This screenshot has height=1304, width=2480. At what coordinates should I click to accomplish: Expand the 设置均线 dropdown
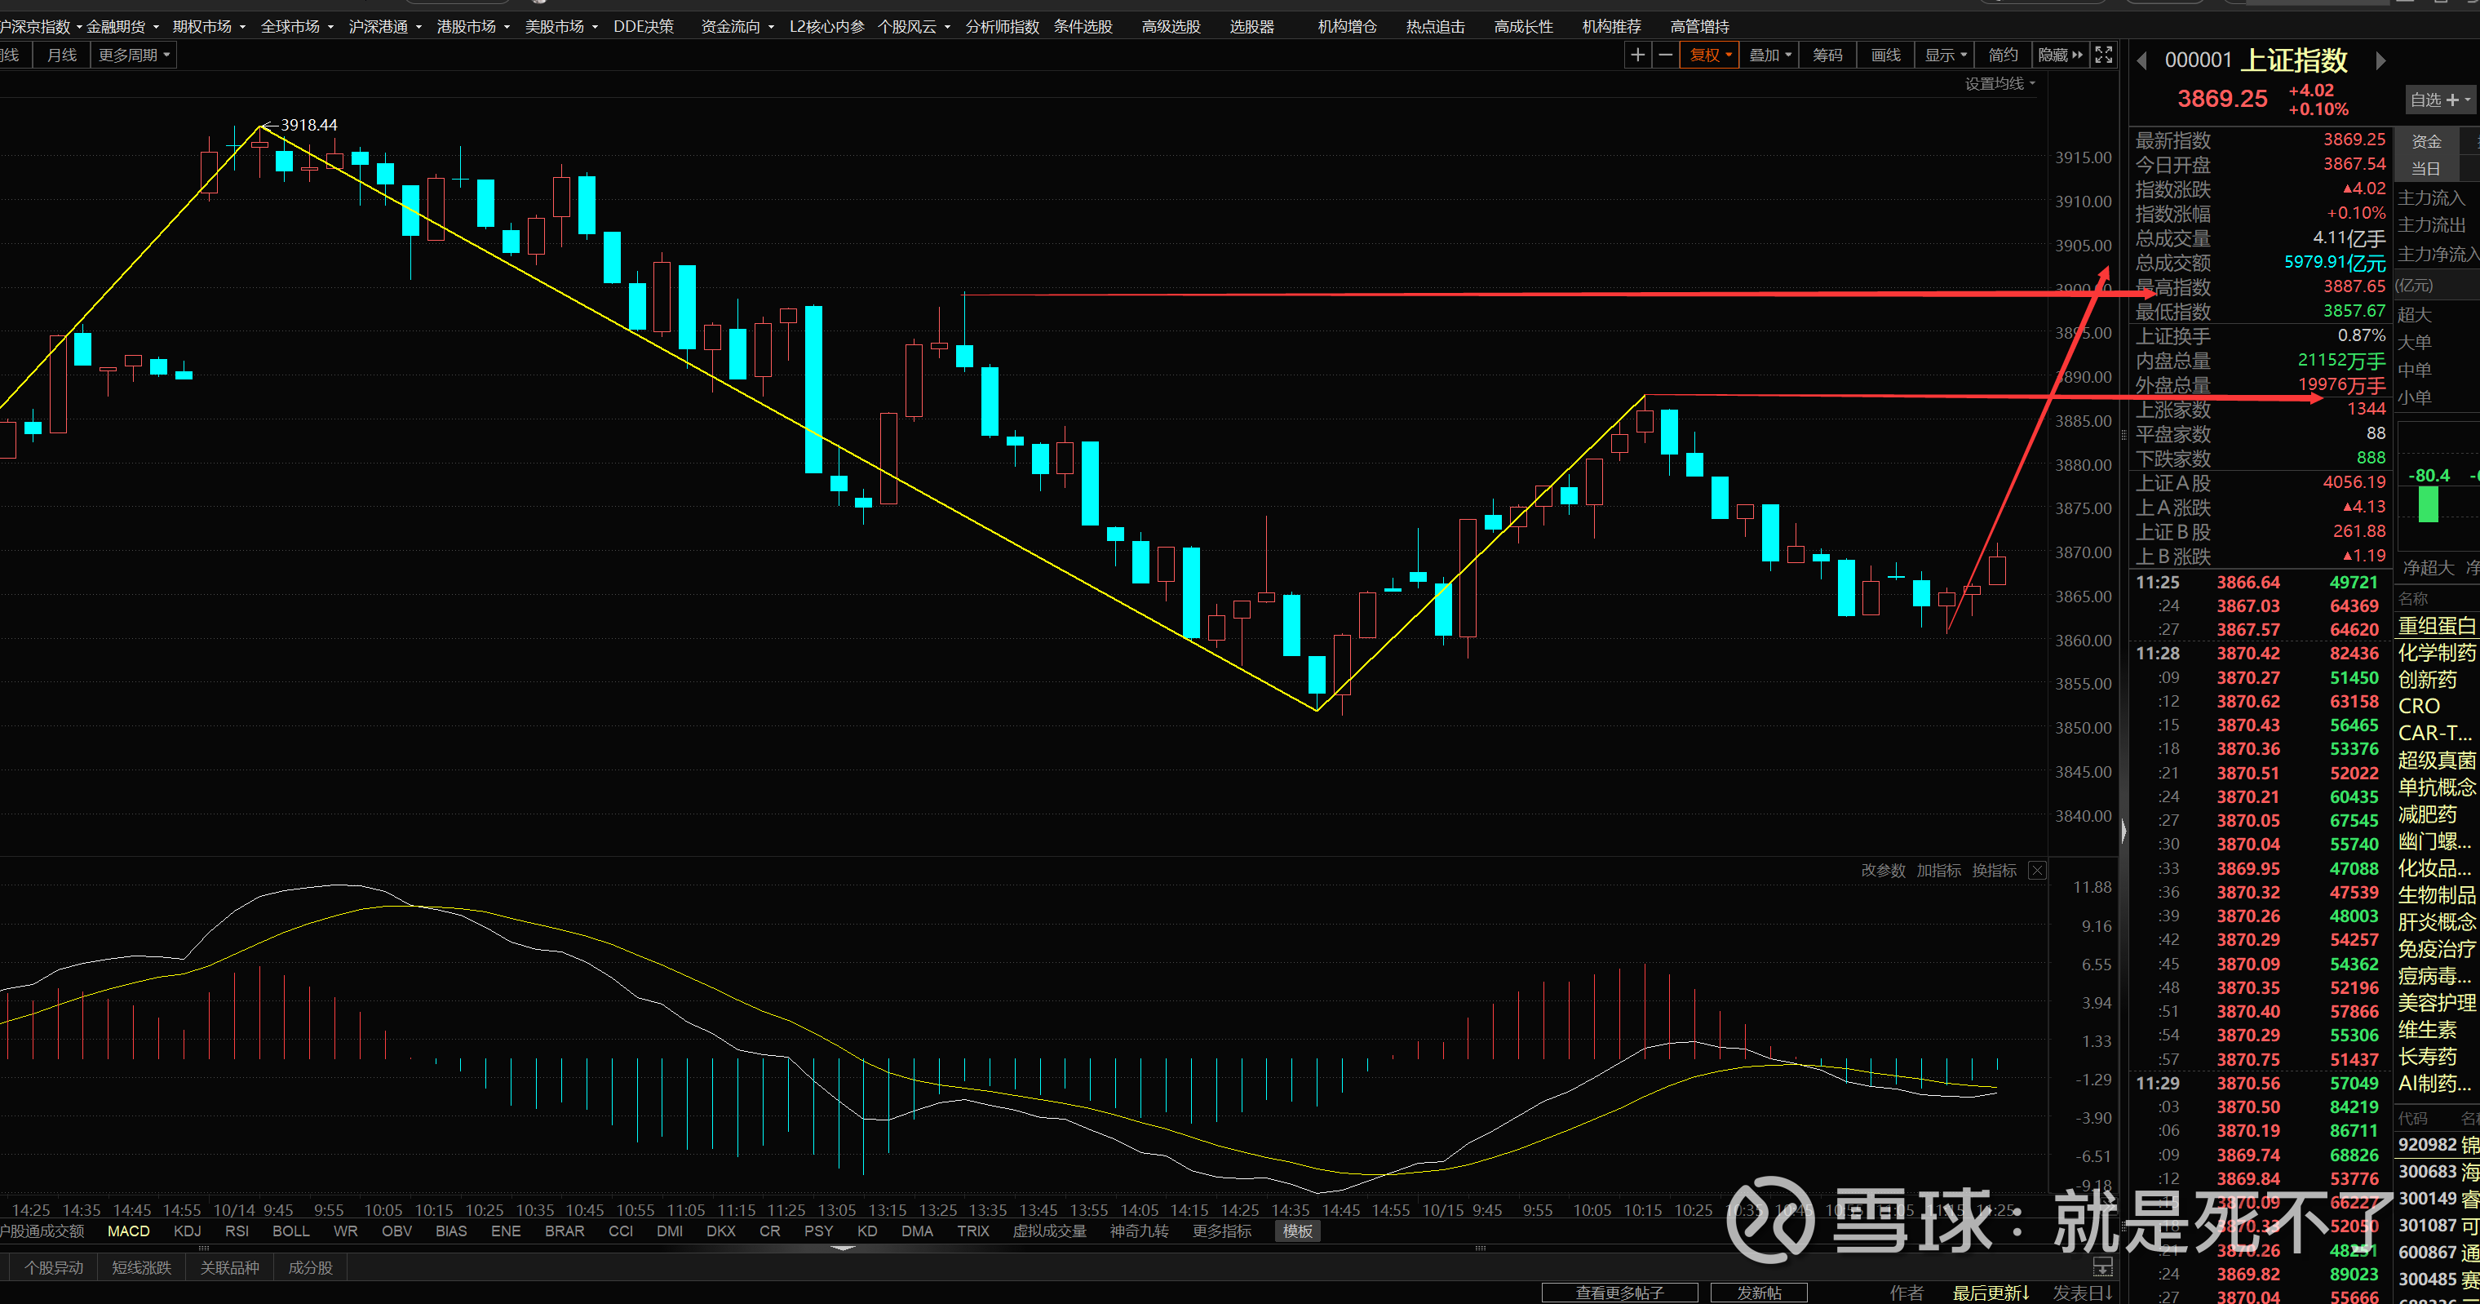[1999, 84]
